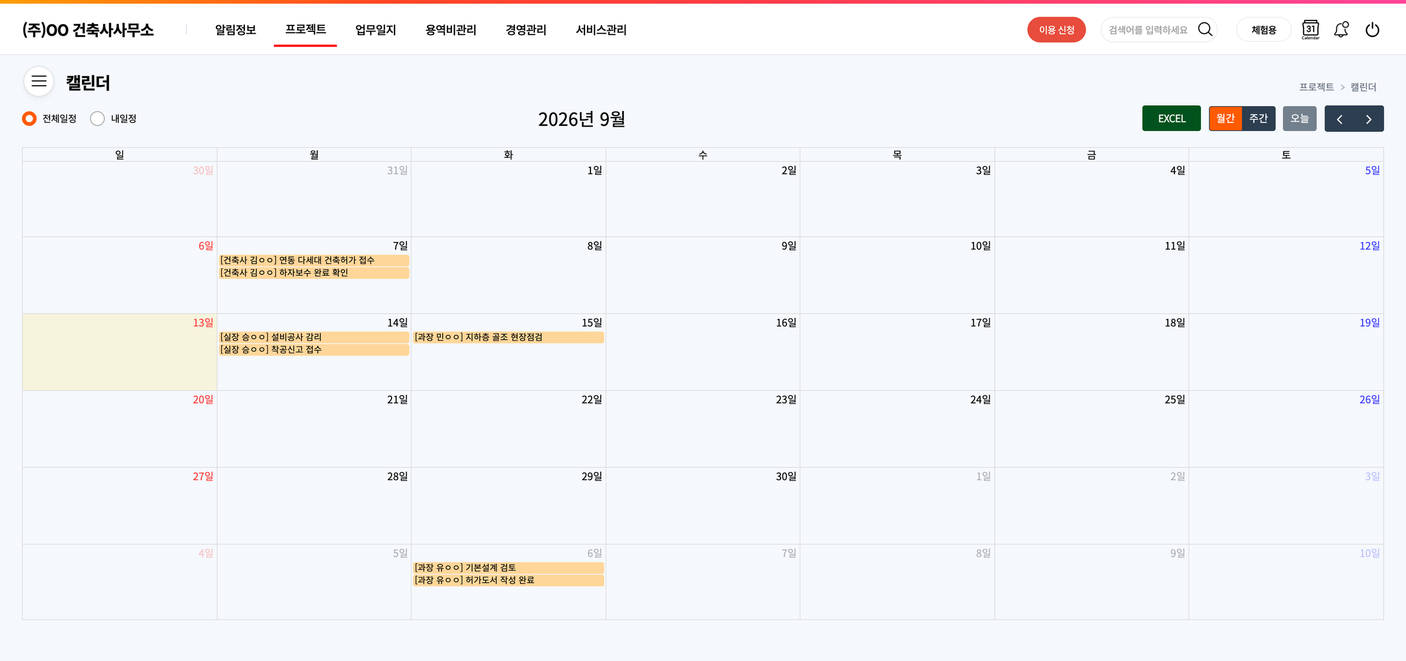Image resolution: width=1406 pixels, height=661 pixels.
Task: Click the 이용 신청 button
Action: point(1056,30)
